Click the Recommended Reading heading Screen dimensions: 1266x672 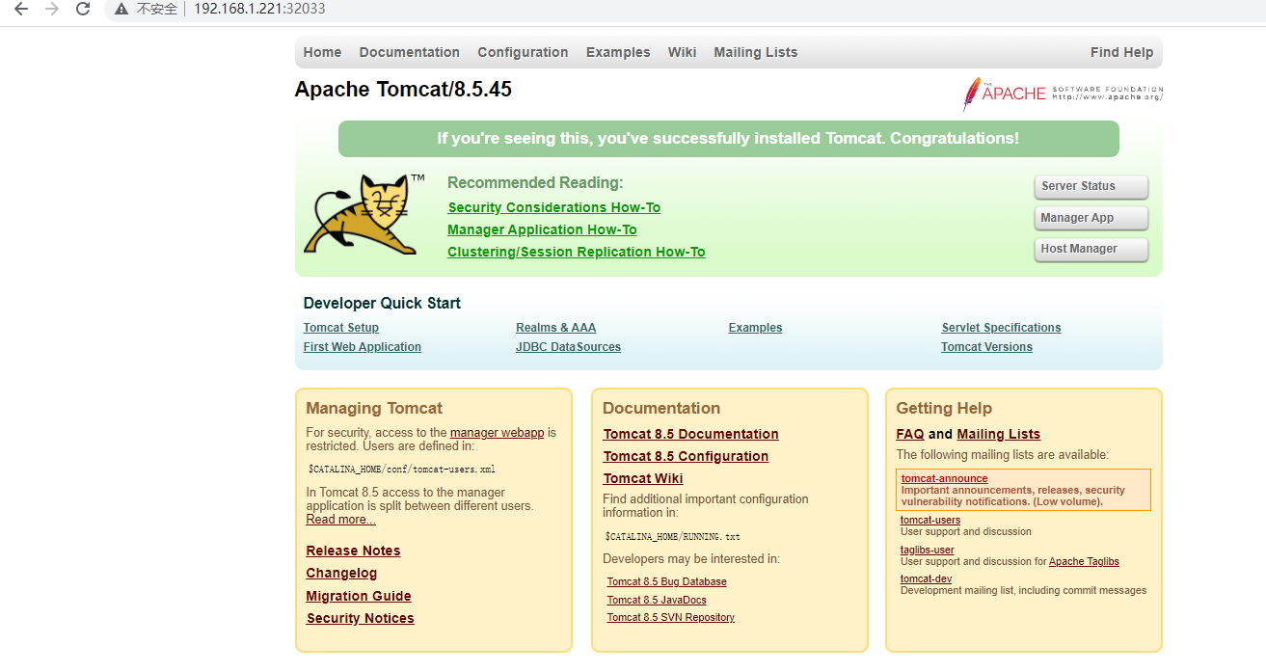click(x=535, y=182)
